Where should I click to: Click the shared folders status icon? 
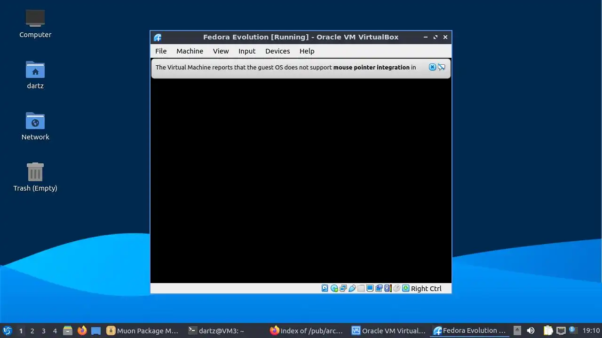pos(361,288)
